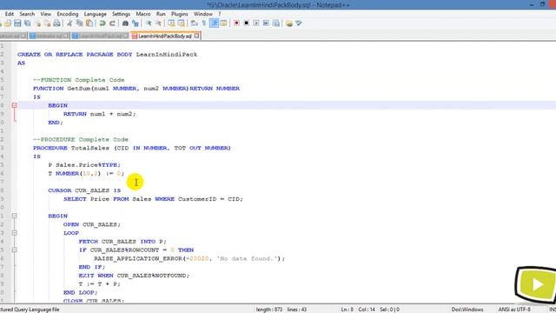Click the Close All documents toolbar icon

coord(47,23)
